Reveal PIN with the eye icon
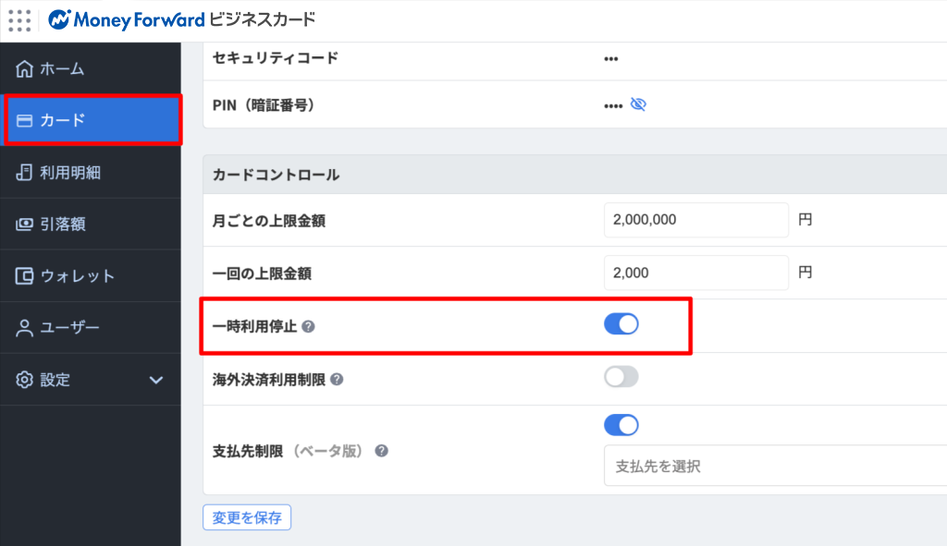Image resolution: width=947 pixels, height=546 pixels. [x=638, y=104]
